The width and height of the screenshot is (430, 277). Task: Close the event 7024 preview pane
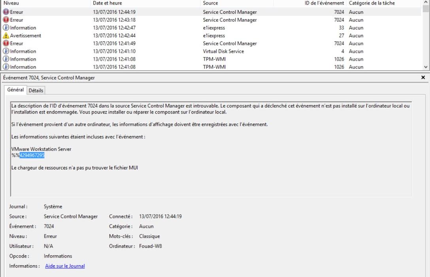point(423,78)
